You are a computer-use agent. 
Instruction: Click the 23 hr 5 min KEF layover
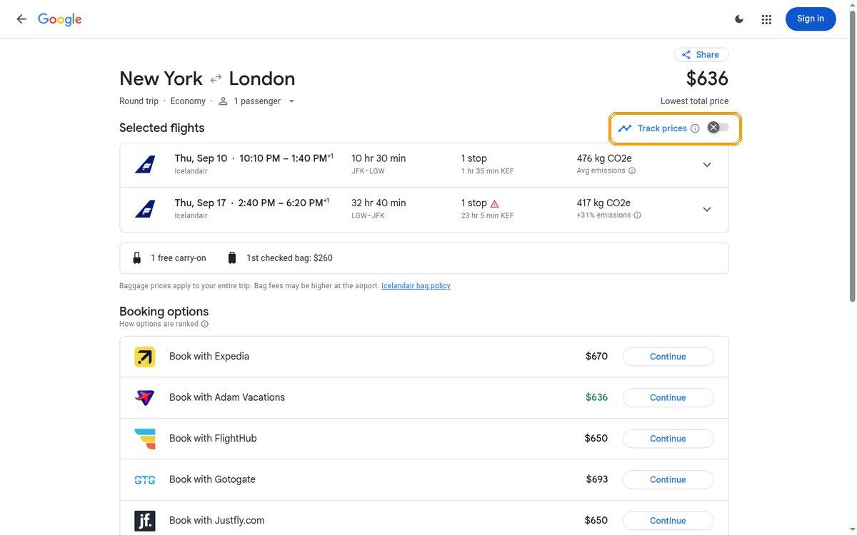point(487,215)
